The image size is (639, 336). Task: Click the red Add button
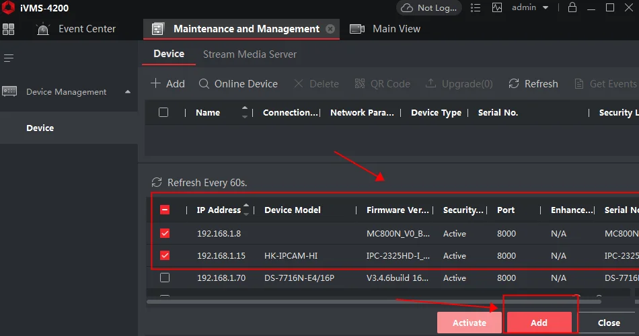click(539, 323)
